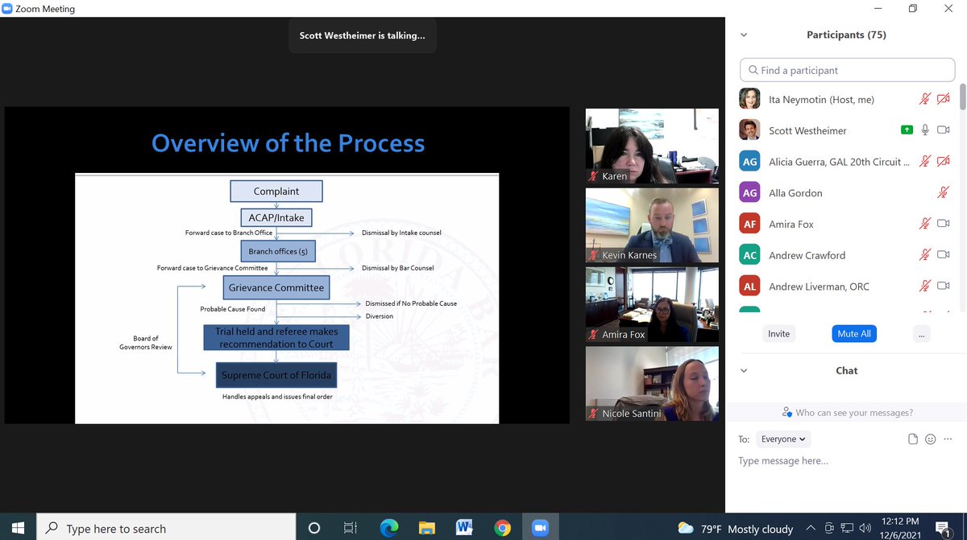Click Scott Westheimer's green screen-share icon

pos(907,130)
